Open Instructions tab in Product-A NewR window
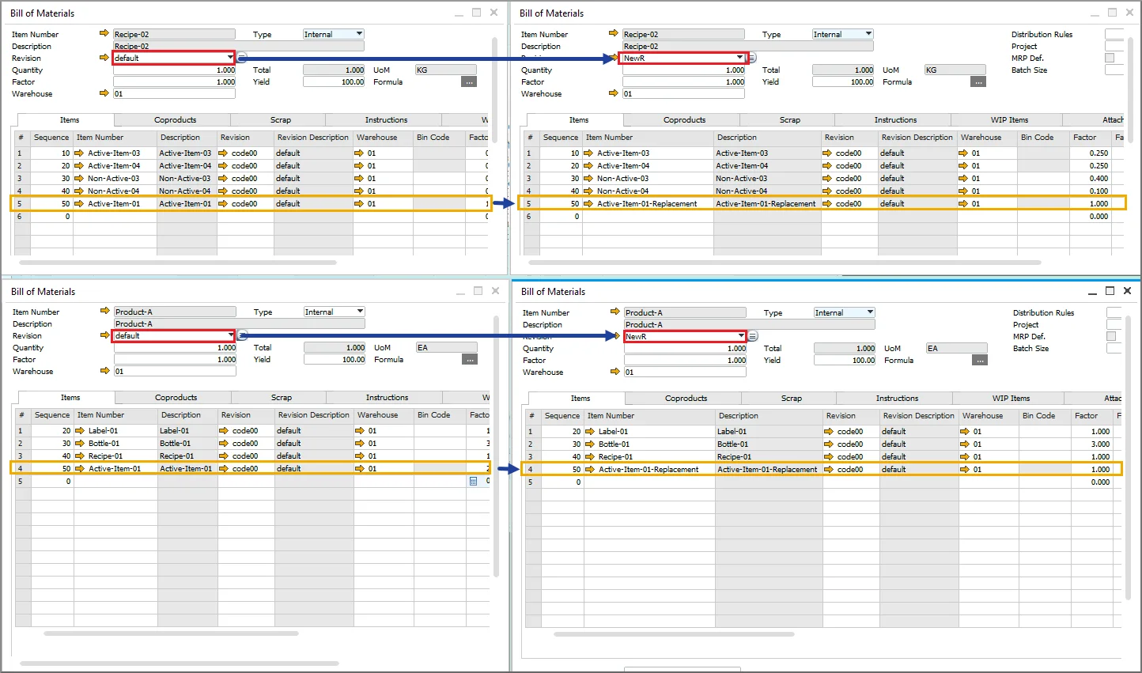Viewport: 1142px width, 673px height. click(x=897, y=399)
